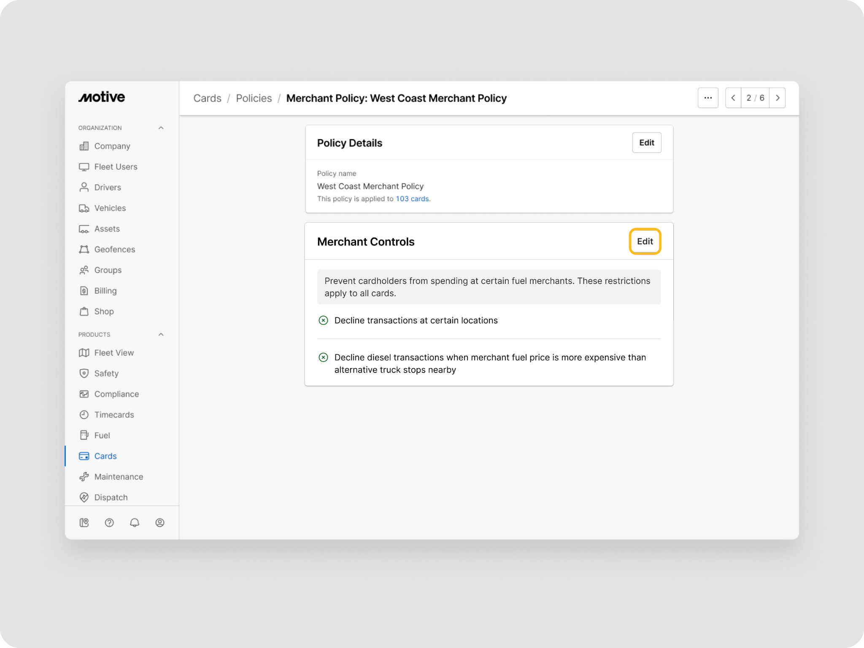Click the Safety shield icon

click(x=84, y=373)
